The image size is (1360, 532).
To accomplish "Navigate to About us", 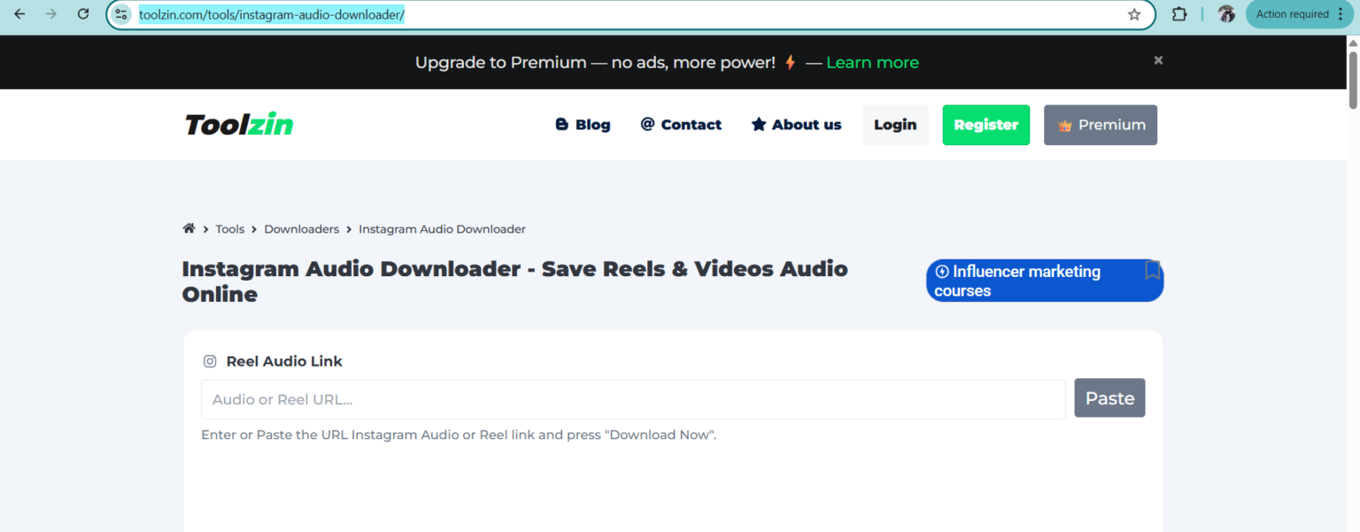I will (796, 125).
